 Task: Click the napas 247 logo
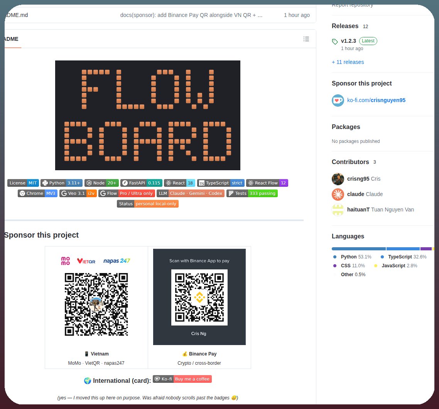(117, 261)
